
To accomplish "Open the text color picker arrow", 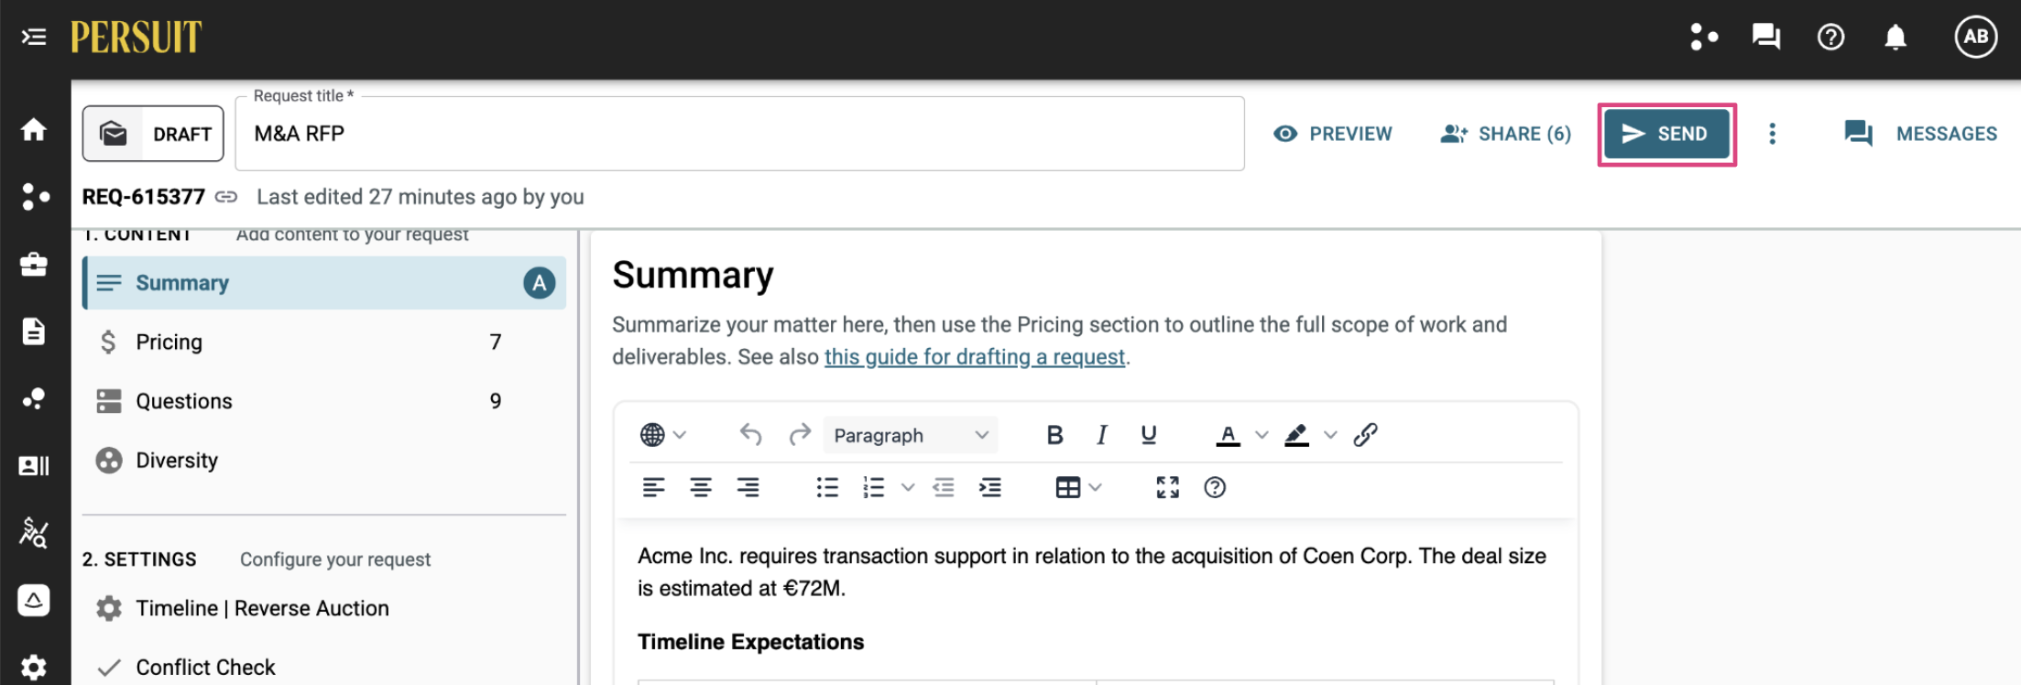I will coord(1262,435).
